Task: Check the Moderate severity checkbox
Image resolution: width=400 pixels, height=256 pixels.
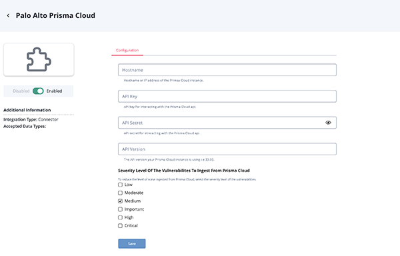Action: (x=120, y=193)
